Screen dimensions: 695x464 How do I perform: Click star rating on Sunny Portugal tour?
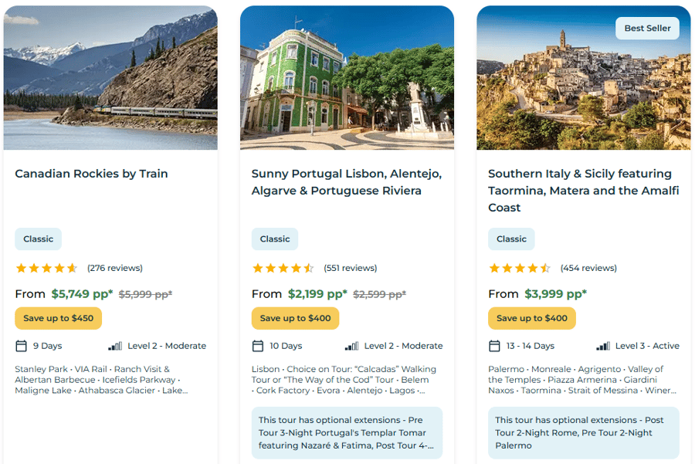[x=283, y=269]
